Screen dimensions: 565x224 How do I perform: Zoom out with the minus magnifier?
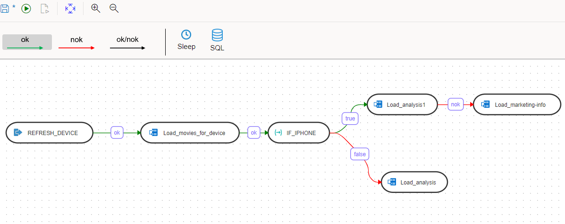pos(114,8)
